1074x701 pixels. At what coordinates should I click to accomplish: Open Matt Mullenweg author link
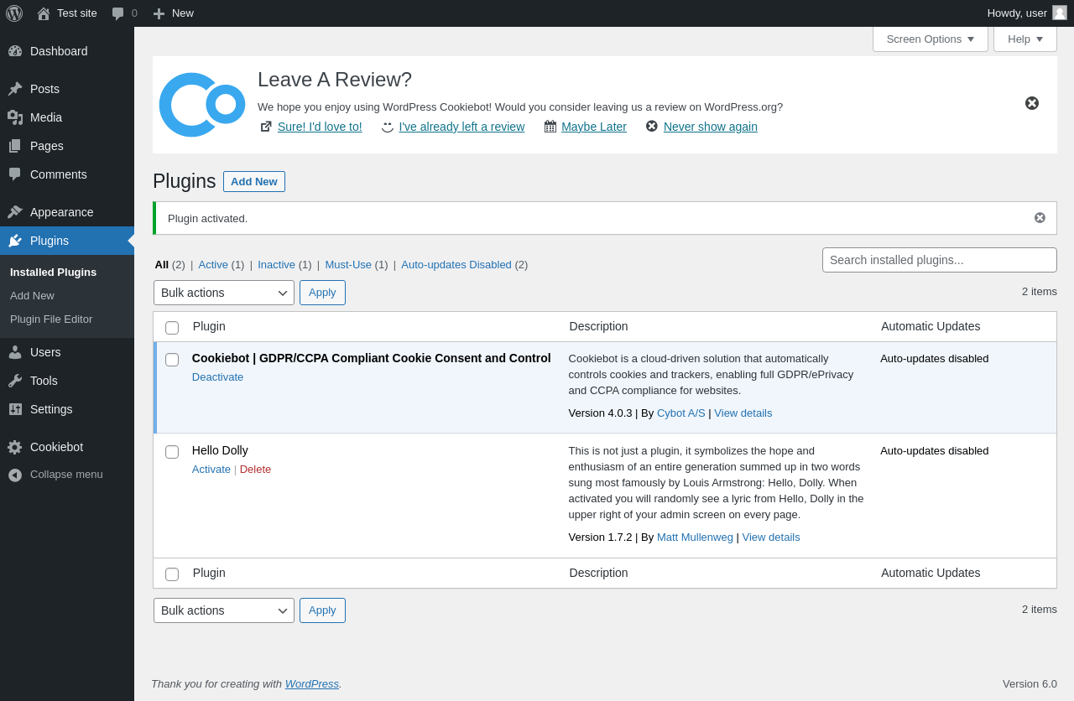(695, 537)
